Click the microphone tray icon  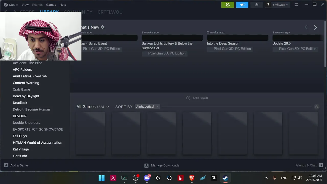click(x=274, y=178)
